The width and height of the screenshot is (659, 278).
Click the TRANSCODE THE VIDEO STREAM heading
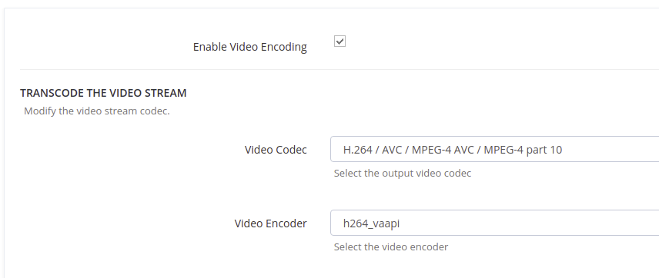(x=103, y=93)
